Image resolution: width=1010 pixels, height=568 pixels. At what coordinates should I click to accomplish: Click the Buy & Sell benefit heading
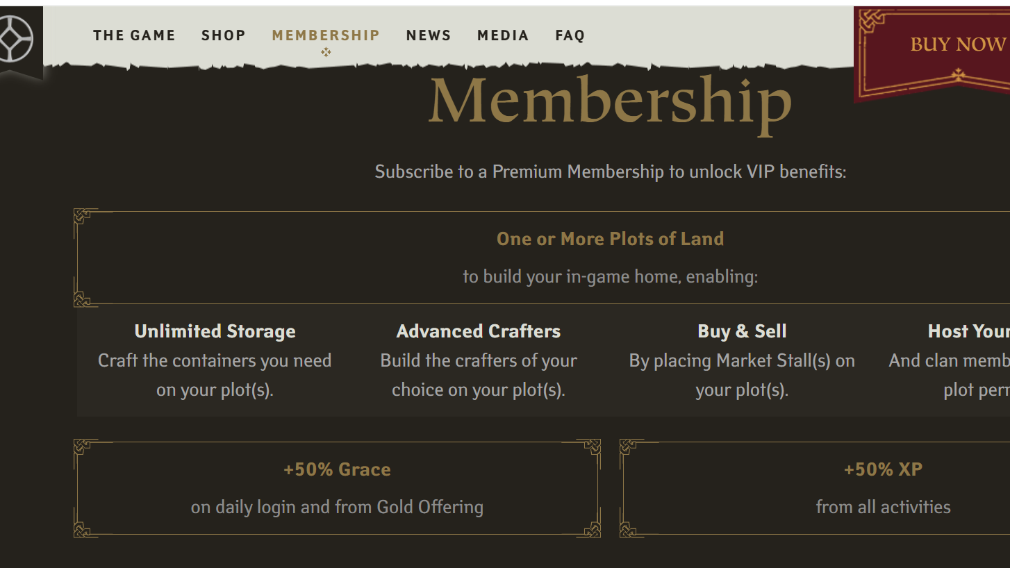742,331
